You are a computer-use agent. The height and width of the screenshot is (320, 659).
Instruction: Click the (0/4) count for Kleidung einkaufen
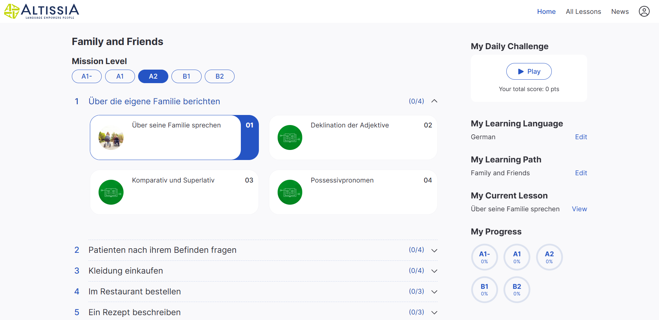click(x=416, y=270)
